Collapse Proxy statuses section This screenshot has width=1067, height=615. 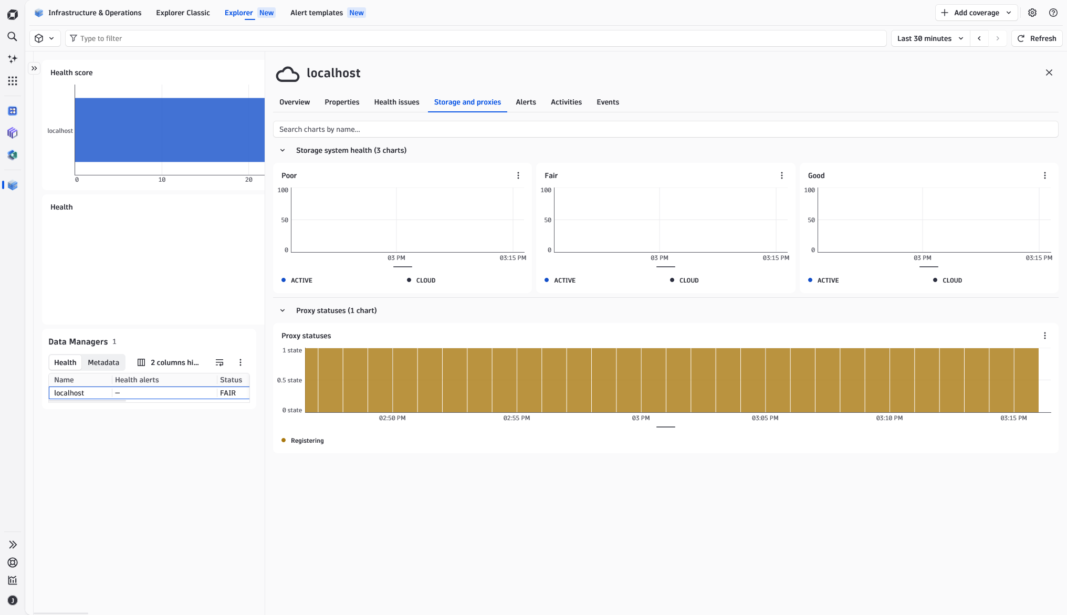point(283,310)
